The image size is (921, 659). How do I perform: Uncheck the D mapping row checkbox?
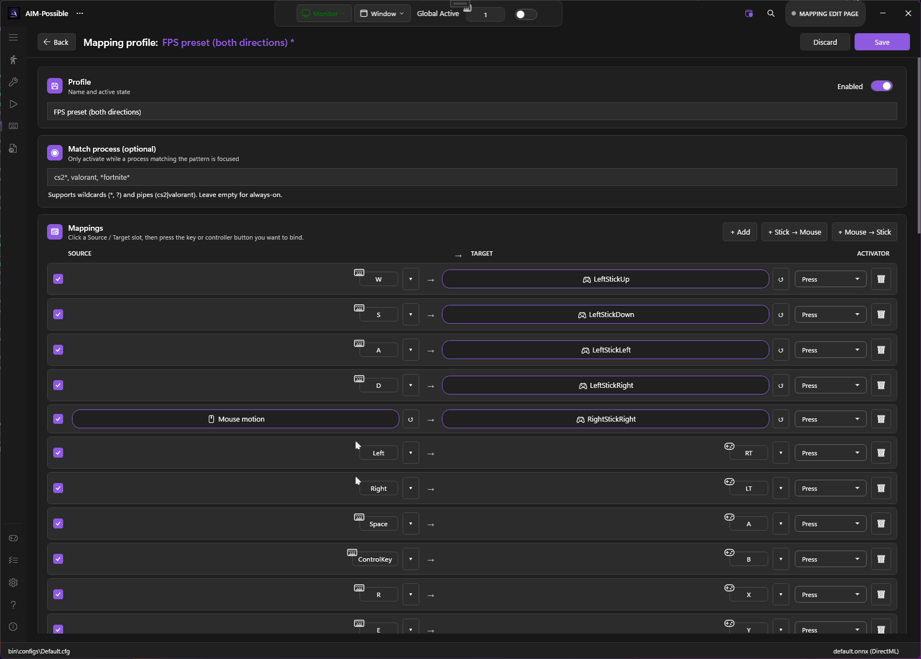58,385
